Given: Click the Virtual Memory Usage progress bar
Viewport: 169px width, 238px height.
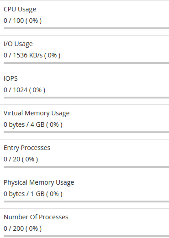Looking at the screenshot, I should click(x=86, y=132).
